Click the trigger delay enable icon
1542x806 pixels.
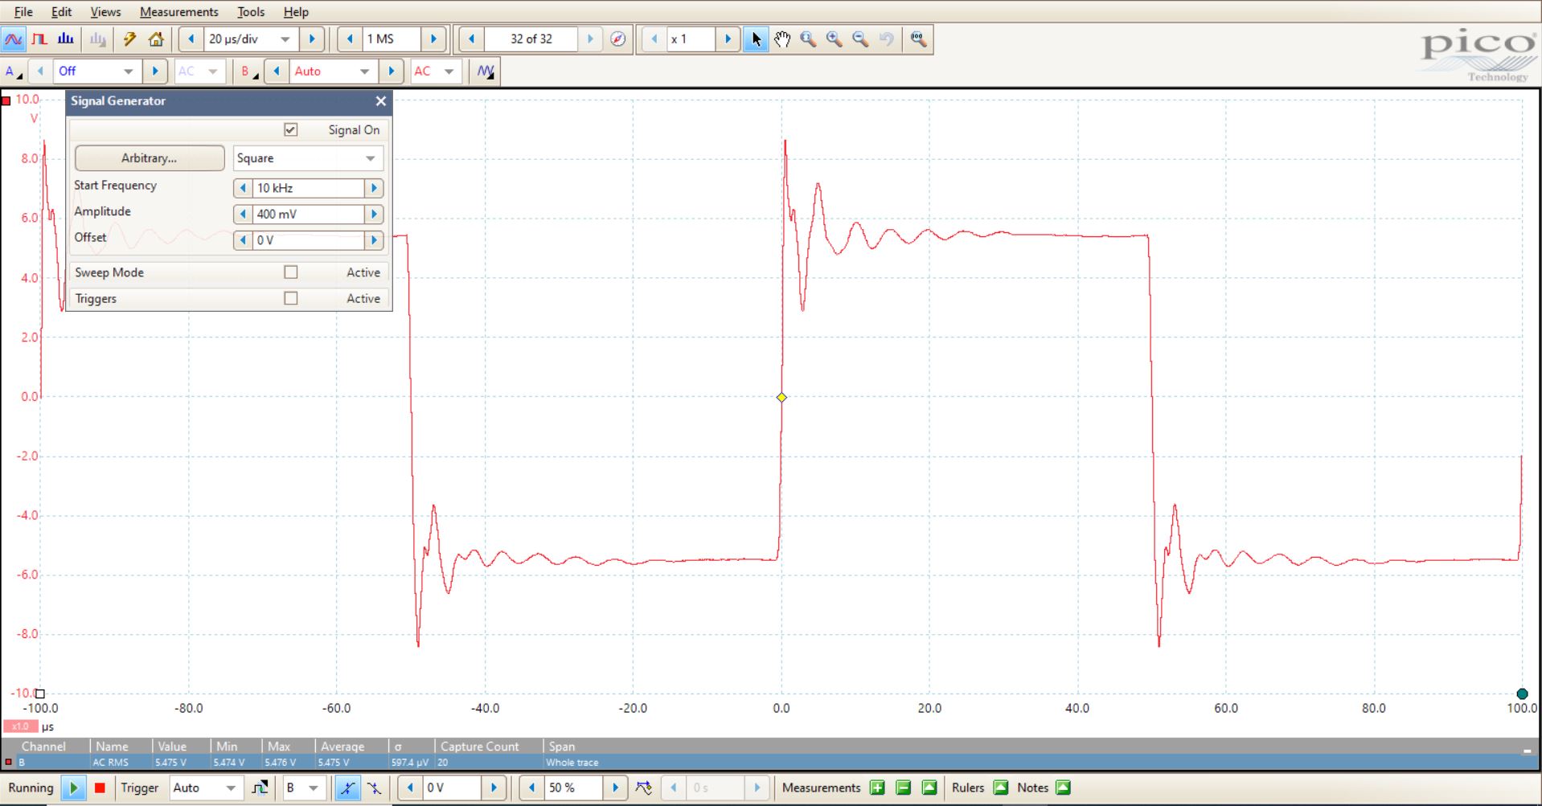tap(644, 788)
